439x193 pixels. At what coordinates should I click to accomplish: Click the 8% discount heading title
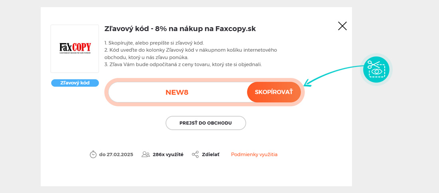pyautogui.click(x=180, y=29)
